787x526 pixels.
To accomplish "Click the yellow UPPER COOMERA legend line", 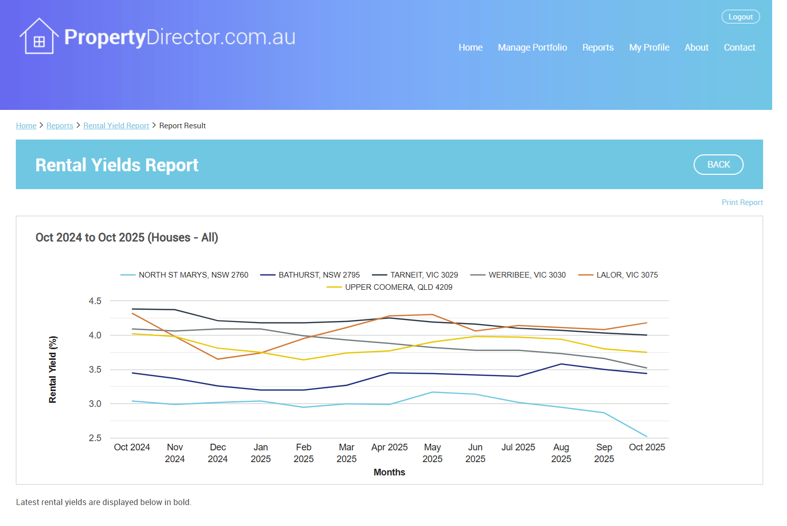I will click(334, 287).
